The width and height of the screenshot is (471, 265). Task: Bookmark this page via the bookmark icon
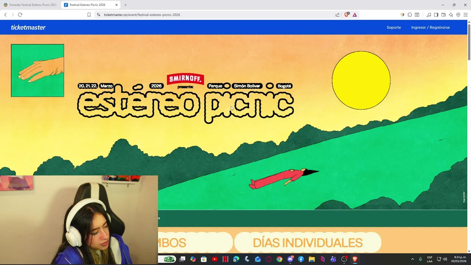point(89,15)
